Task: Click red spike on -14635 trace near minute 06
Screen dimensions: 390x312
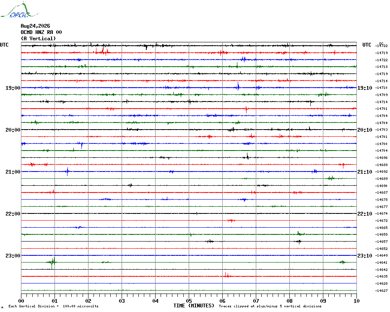Action: tap(227, 275)
